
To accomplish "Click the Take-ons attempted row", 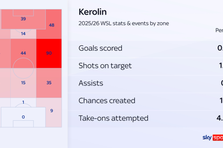I will pos(145,118).
